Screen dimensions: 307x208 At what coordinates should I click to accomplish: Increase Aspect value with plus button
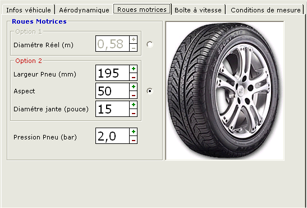[x=134, y=87]
